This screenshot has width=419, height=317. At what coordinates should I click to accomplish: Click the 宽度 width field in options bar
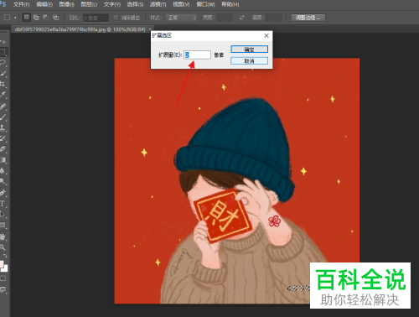pyautogui.click(x=225, y=18)
